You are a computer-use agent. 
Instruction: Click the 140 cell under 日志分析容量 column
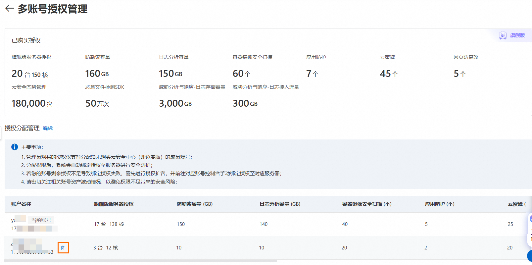(264, 224)
